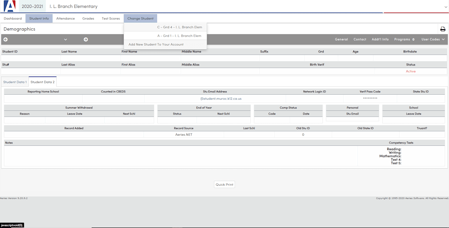Open the Attendance menu
Screen dimensions: 449x228
[65, 18]
